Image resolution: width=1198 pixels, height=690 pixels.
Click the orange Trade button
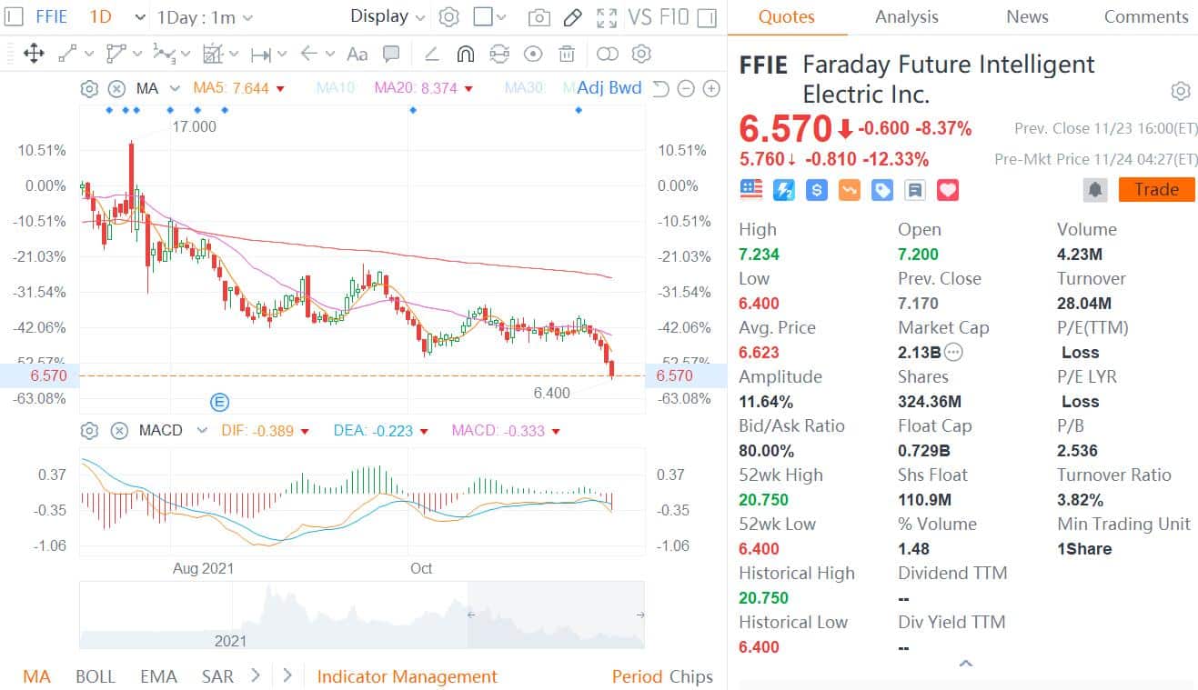pyautogui.click(x=1155, y=189)
